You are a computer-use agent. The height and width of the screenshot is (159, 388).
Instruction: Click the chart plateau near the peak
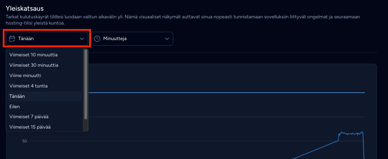click(x=351, y=133)
